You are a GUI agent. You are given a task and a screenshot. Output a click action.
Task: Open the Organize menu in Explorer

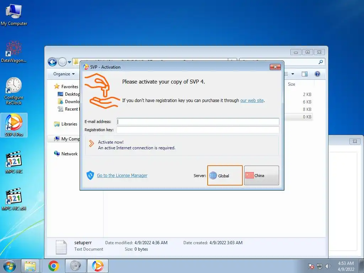point(64,74)
